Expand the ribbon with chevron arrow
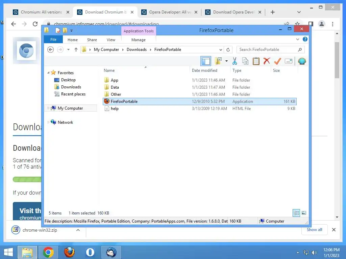 pyautogui.click(x=298, y=39)
